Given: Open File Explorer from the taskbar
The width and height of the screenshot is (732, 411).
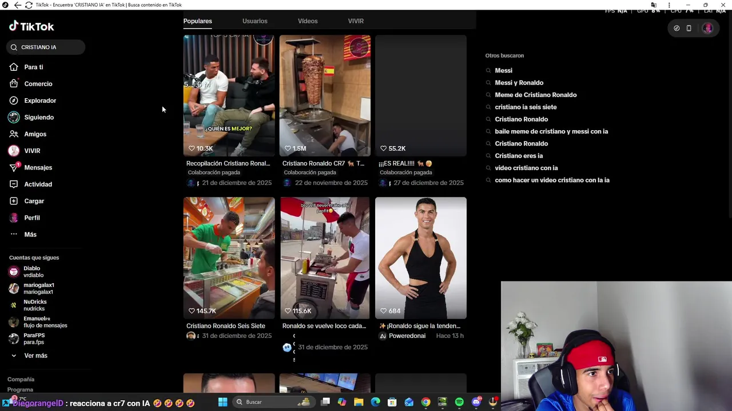Looking at the screenshot, I should pyautogui.click(x=359, y=402).
